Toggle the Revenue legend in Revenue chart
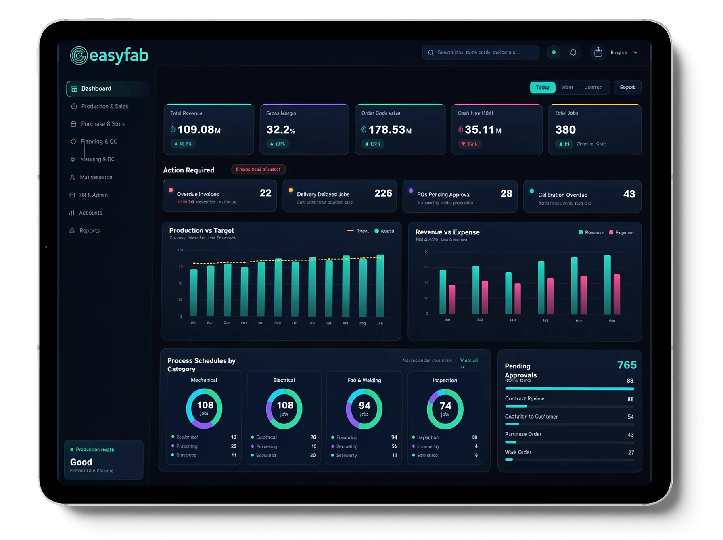The image size is (723, 540). 591,232
